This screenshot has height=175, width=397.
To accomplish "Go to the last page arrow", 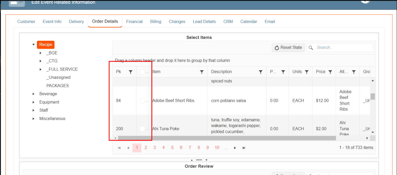I will click(244, 148).
